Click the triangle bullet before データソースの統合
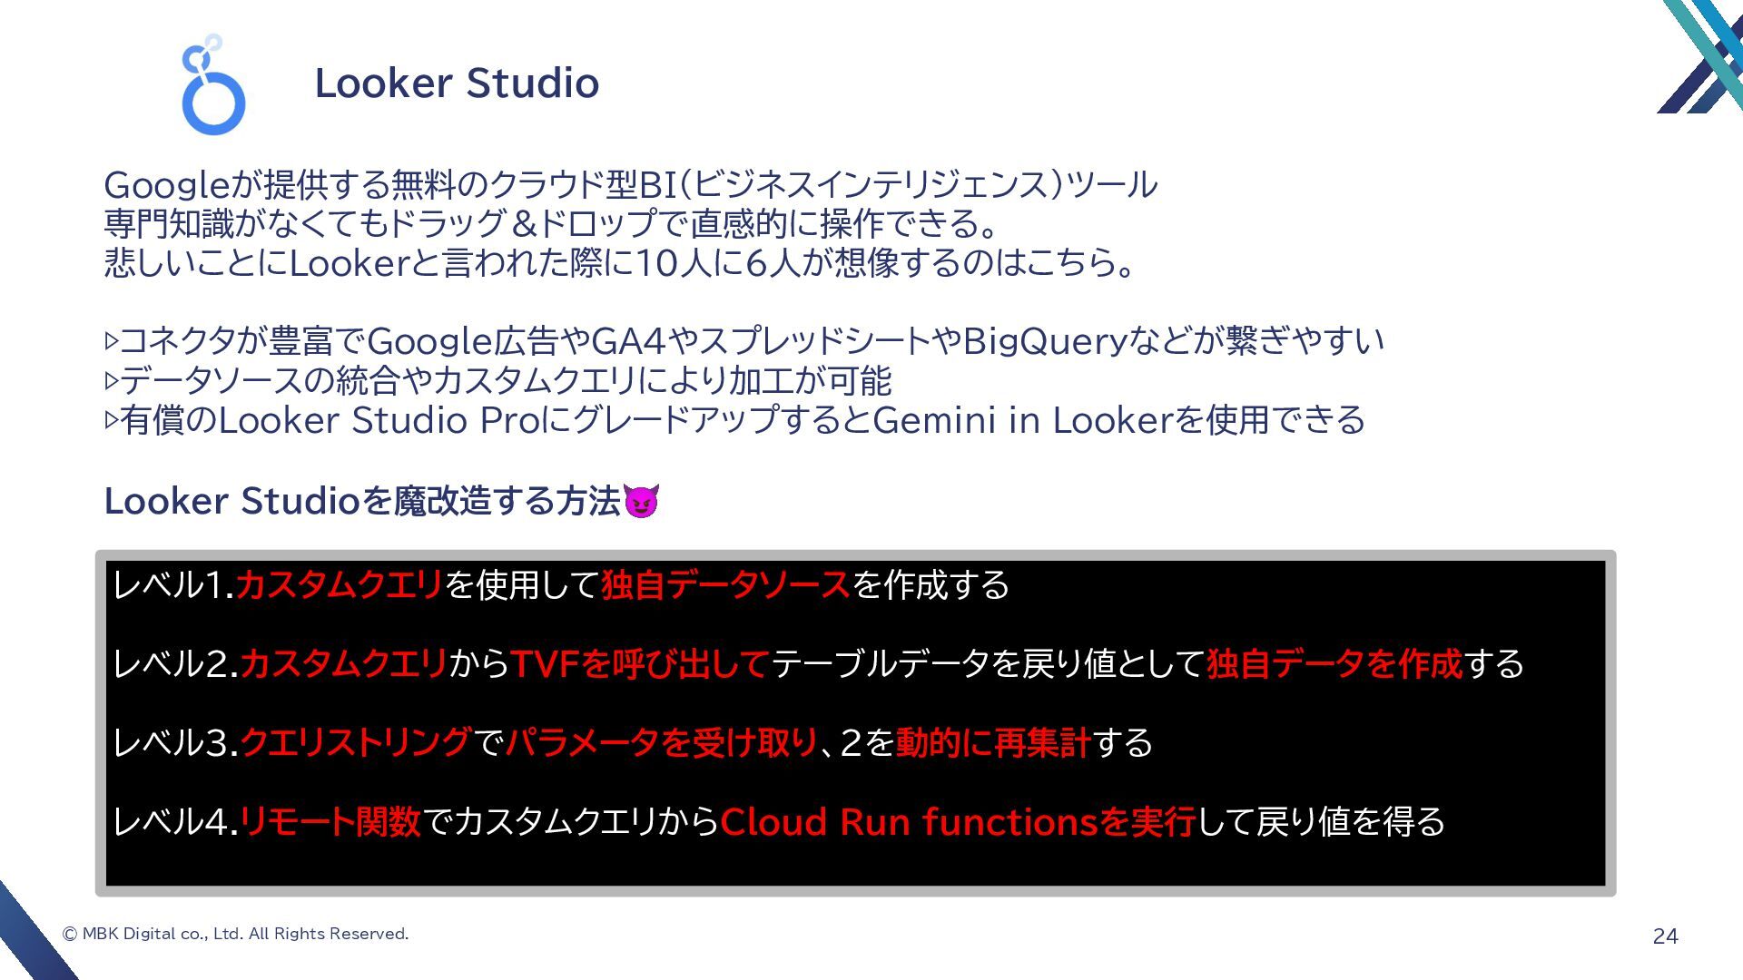 (x=112, y=381)
